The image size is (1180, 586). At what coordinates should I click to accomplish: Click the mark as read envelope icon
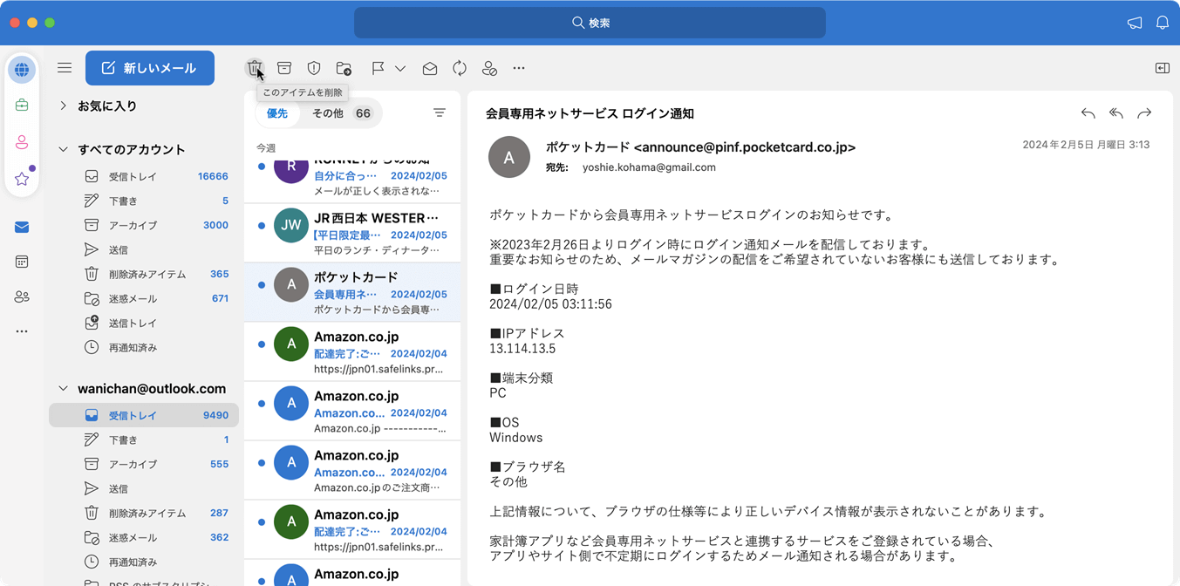pos(430,68)
